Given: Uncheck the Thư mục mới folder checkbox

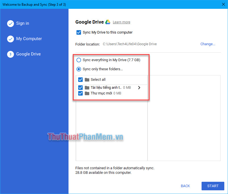Looking at the screenshot, I should point(80,93).
